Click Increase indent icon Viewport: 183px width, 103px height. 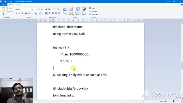point(49,9)
